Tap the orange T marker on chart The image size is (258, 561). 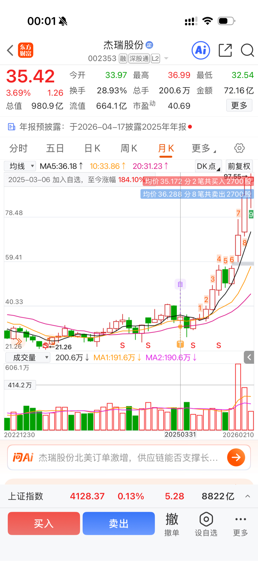click(x=180, y=344)
